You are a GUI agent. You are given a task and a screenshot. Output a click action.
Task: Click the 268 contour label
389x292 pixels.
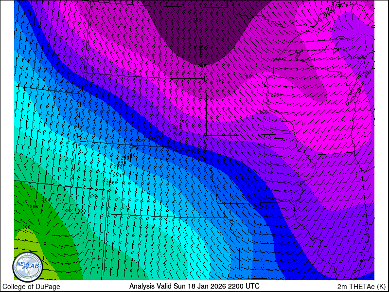click(264, 112)
